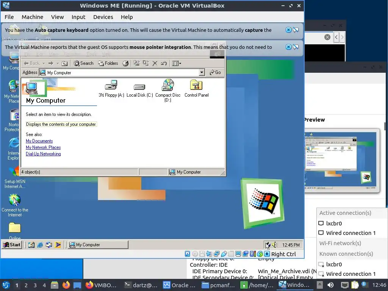The height and width of the screenshot is (291, 388).
Task: Launch Outlook Express from quick launch
Action: click(x=49, y=245)
